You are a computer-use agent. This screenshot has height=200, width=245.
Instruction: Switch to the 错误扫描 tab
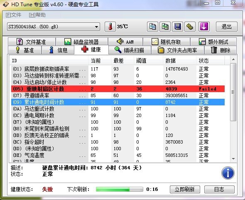pyautogui.click(x=130, y=50)
